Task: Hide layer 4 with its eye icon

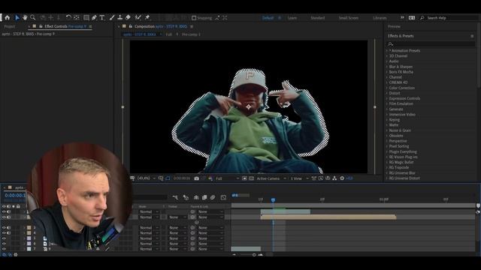Action: point(4,233)
